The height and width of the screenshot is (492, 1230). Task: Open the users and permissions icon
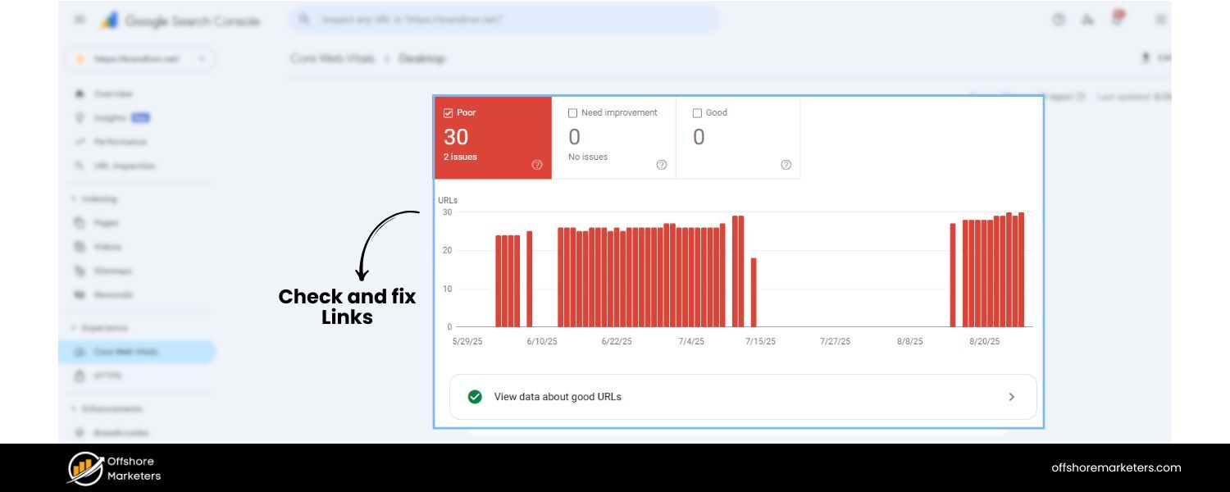click(1087, 20)
